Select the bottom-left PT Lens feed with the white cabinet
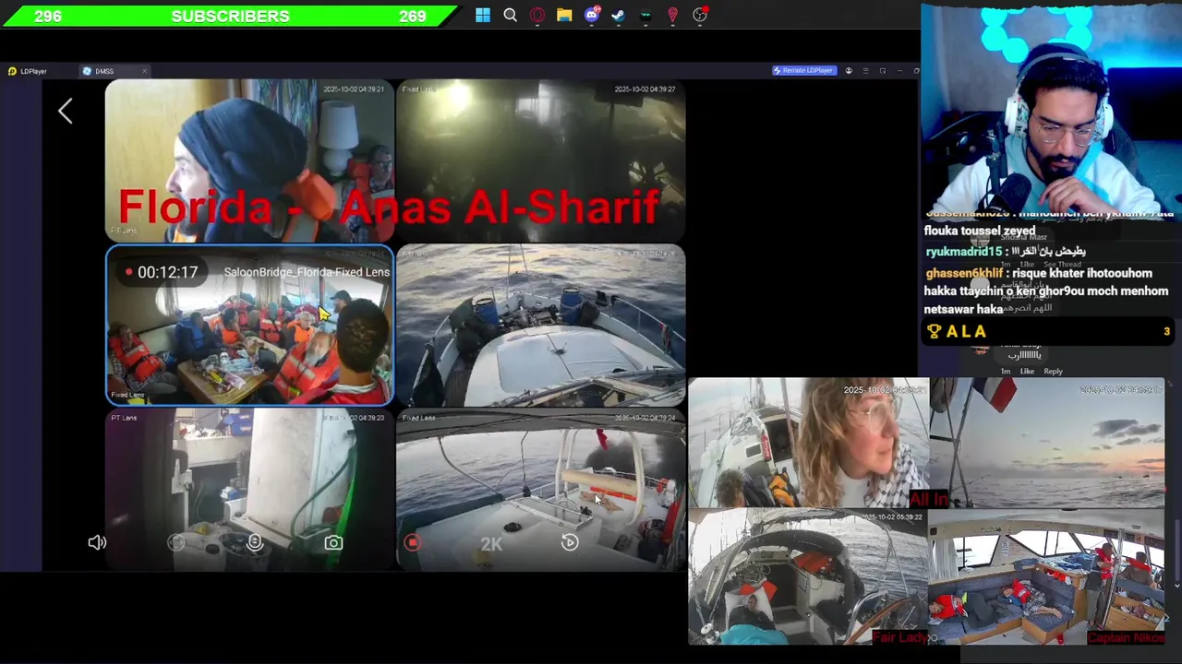Image resolution: width=1182 pixels, height=664 pixels. [249, 490]
